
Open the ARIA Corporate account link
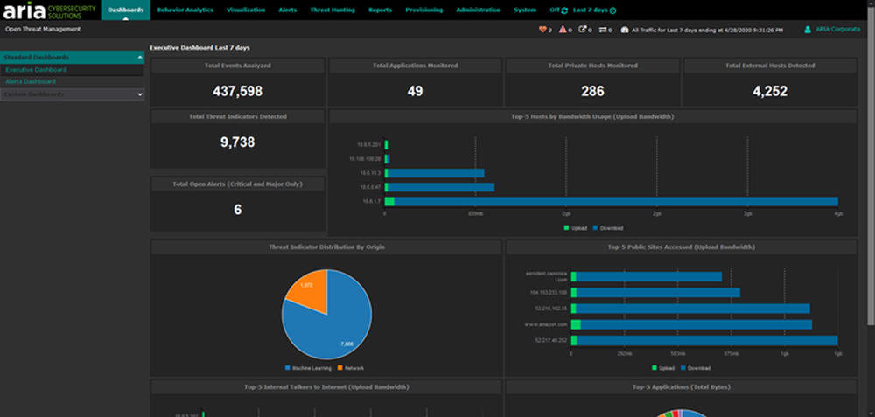click(837, 30)
